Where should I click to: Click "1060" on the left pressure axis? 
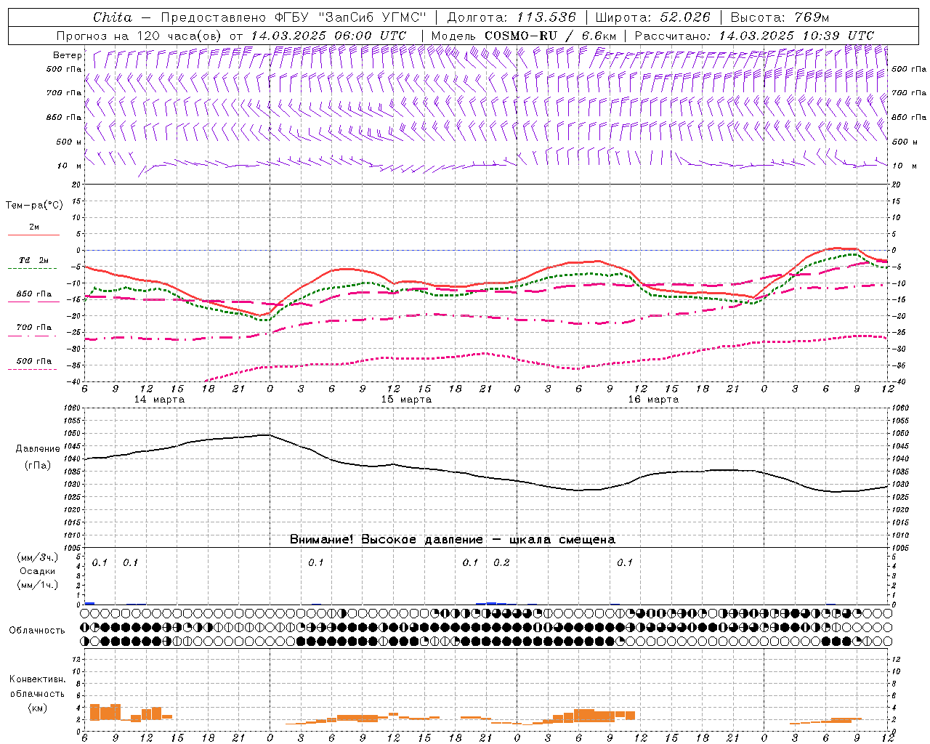[71, 408]
